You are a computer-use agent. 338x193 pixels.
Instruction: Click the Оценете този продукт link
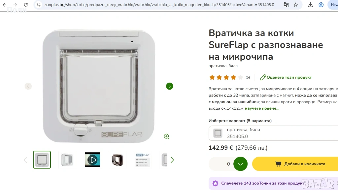click(x=289, y=77)
